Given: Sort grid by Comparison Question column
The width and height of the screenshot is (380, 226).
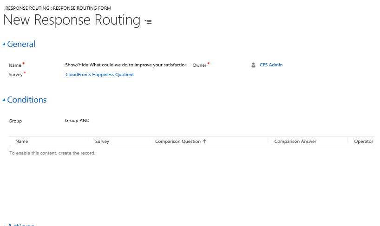Looking at the screenshot, I should (x=178, y=141).
